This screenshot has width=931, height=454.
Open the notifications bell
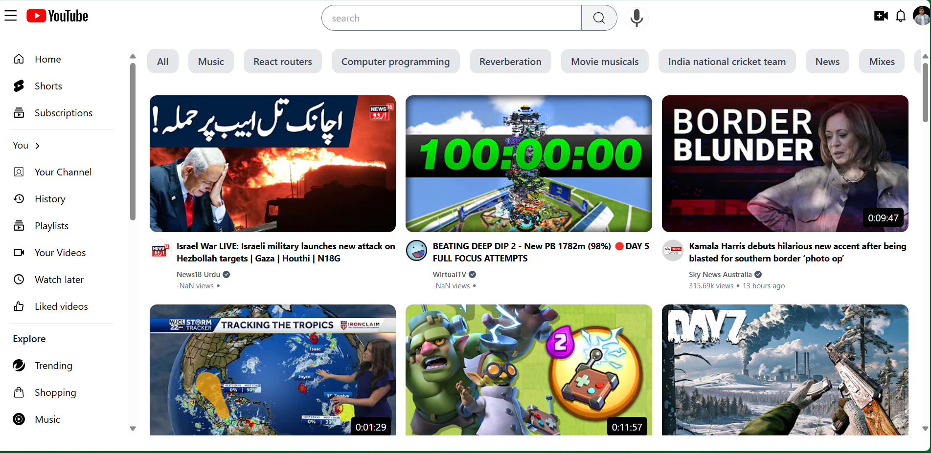(901, 16)
